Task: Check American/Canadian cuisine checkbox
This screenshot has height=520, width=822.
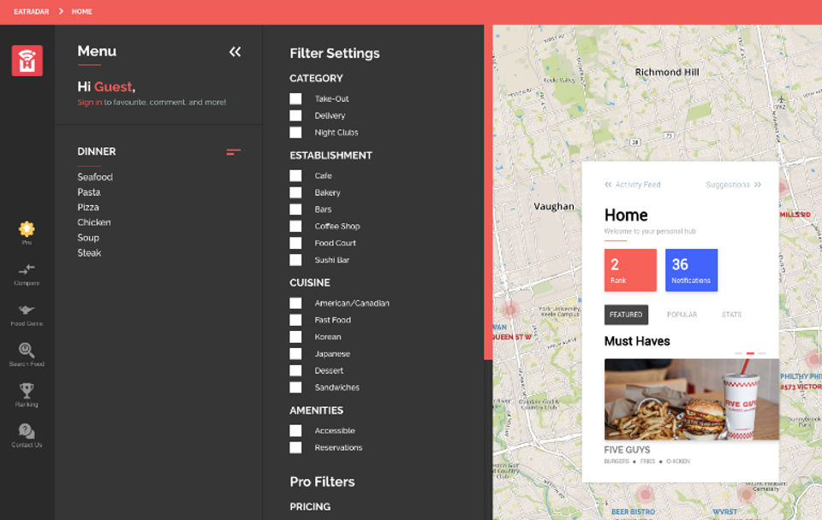Action: 295,303
